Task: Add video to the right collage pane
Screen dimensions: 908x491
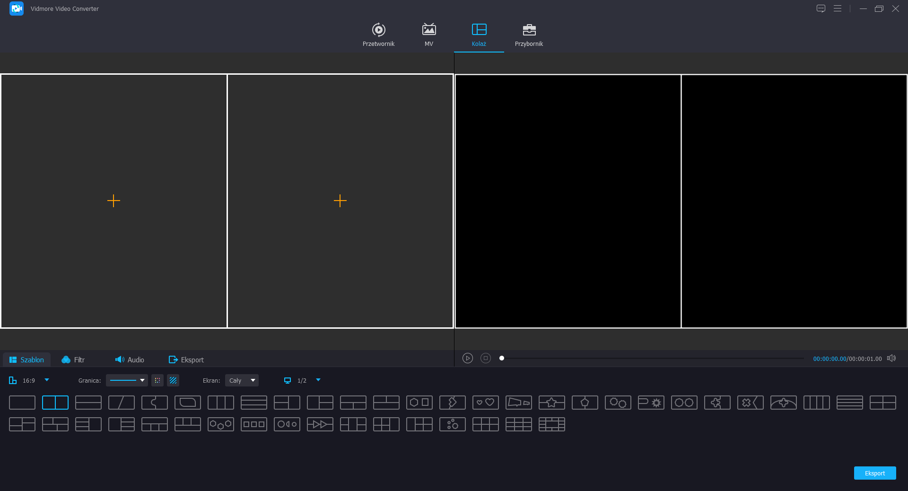Action: point(340,201)
